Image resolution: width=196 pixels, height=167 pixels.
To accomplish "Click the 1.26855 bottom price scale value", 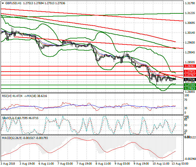I will click(189, 92).
